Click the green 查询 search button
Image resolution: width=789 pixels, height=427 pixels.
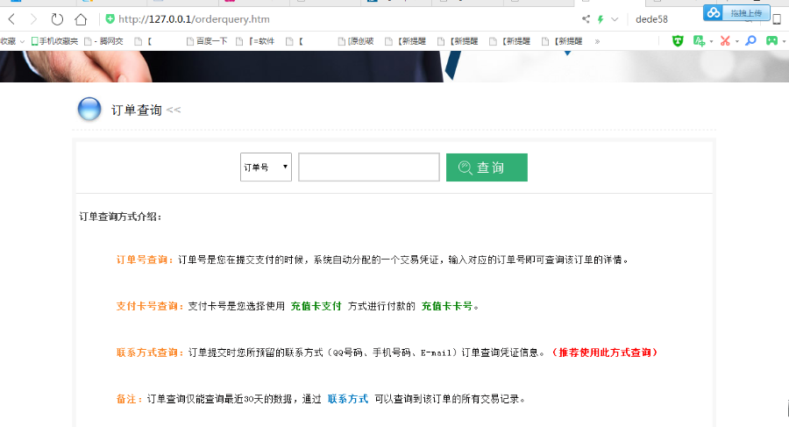[487, 167]
